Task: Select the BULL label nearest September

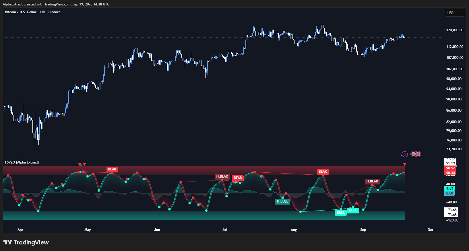Action: (x=353, y=210)
